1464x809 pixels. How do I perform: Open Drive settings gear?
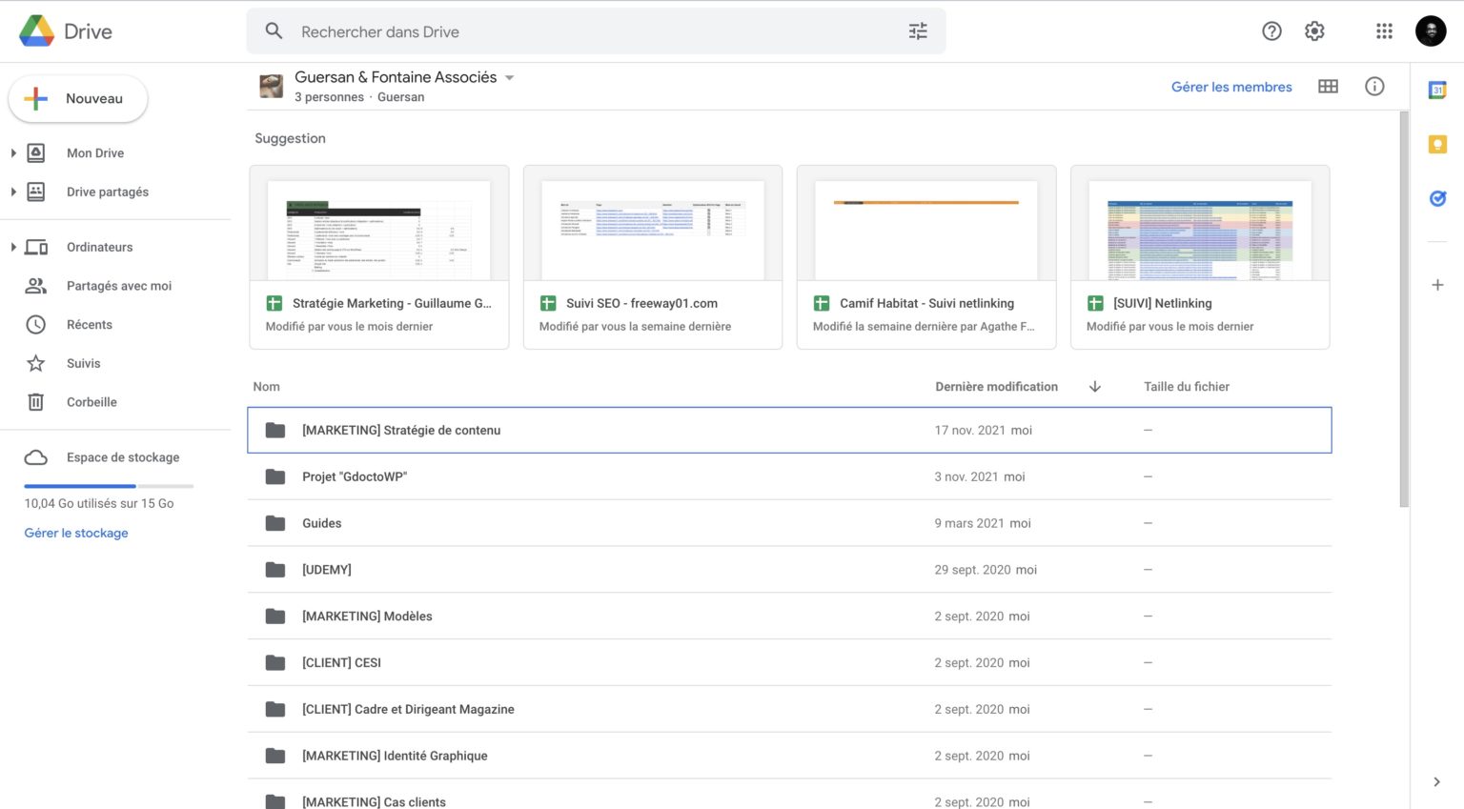click(x=1314, y=30)
